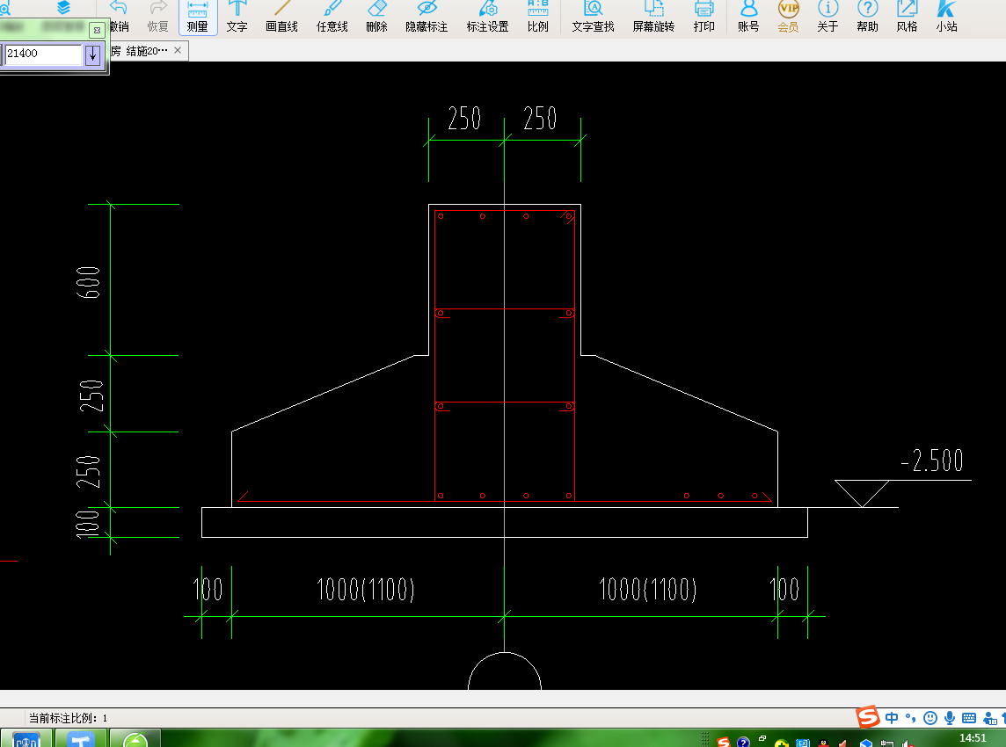Click the QQ penguin tray icon

pyautogui.click(x=823, y=743)
